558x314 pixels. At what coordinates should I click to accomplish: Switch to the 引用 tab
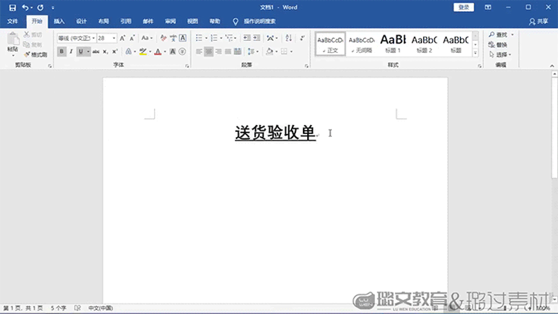126,21
